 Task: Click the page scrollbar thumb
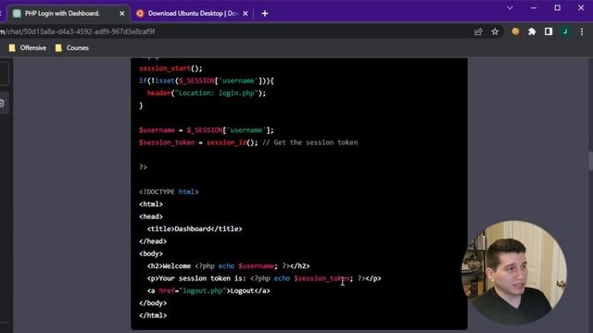click(590, 161)
